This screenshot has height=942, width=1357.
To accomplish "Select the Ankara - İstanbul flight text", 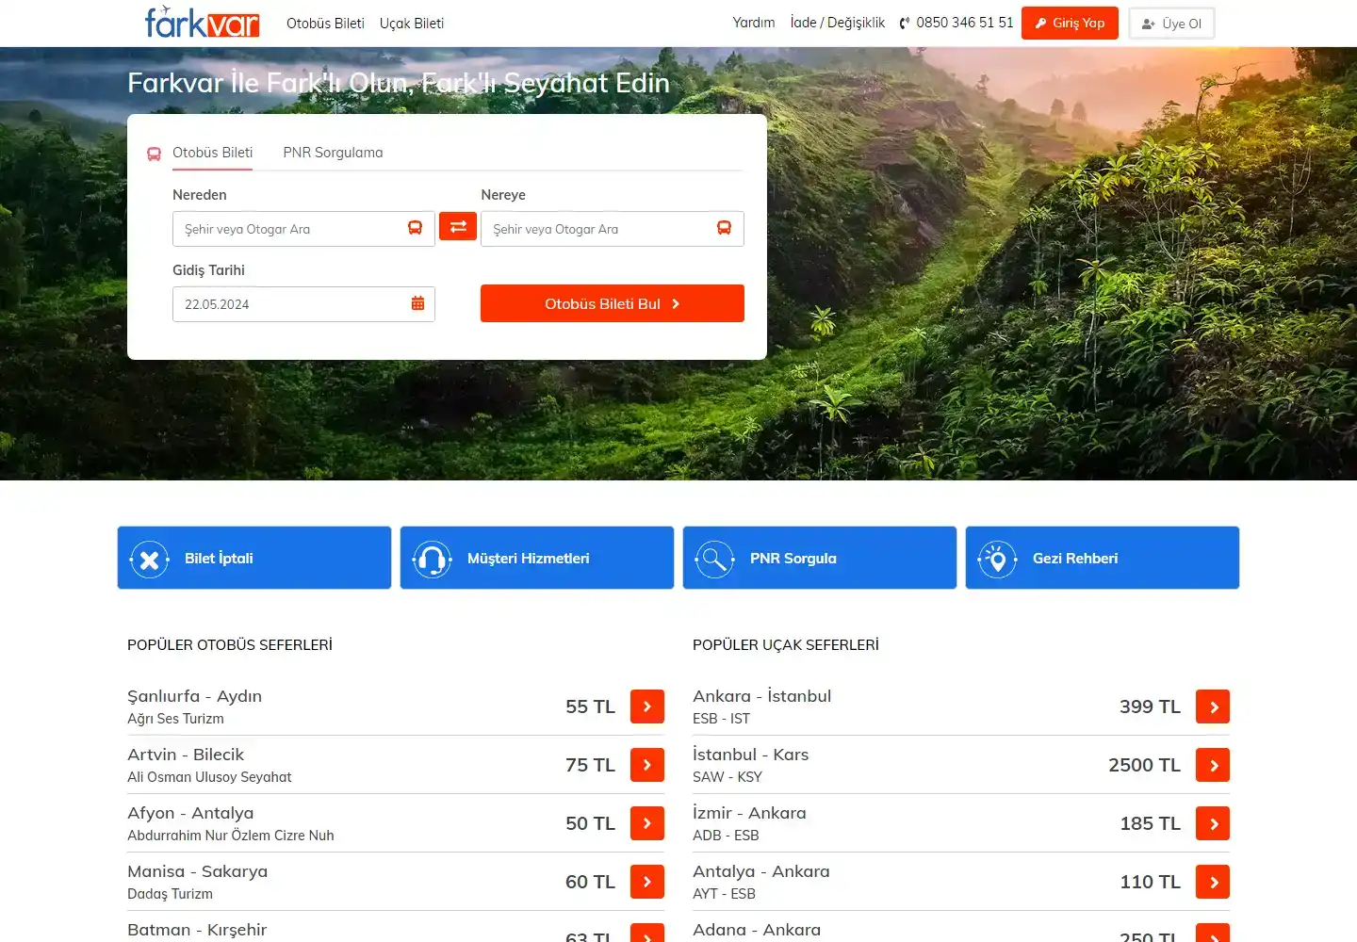I will [762, 696].
